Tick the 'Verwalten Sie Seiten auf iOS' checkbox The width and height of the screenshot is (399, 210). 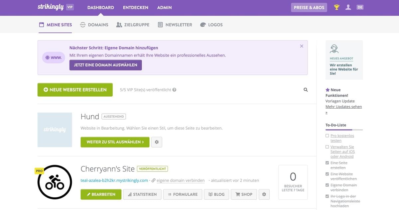[x=327, y=147]
